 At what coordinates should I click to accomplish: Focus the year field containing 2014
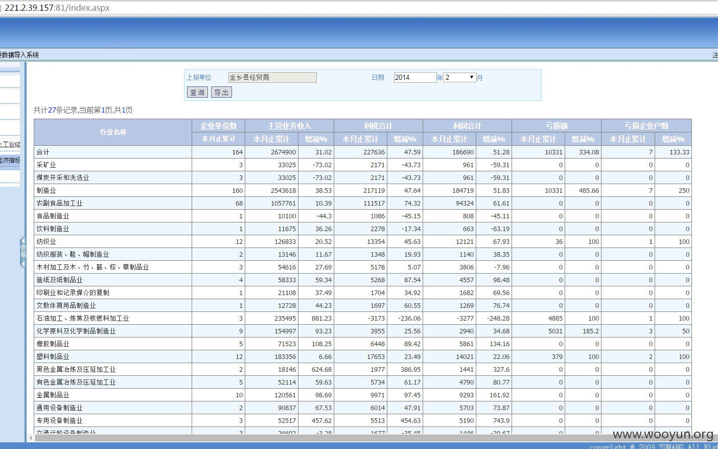(x=415, y=77)
